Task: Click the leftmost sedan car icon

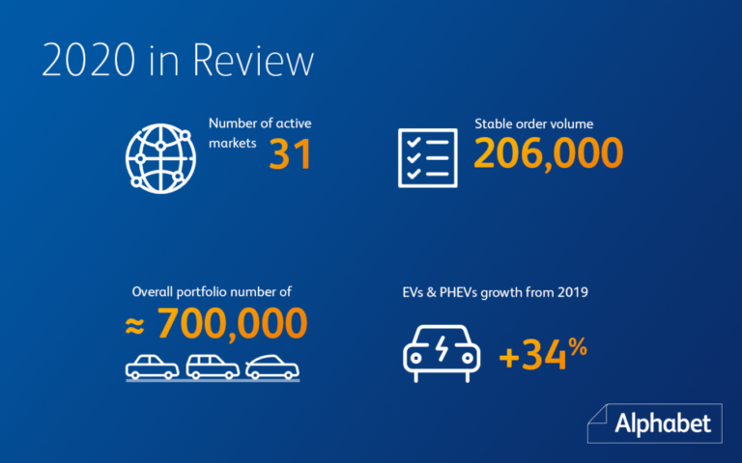Action: [x=153, y=367]
